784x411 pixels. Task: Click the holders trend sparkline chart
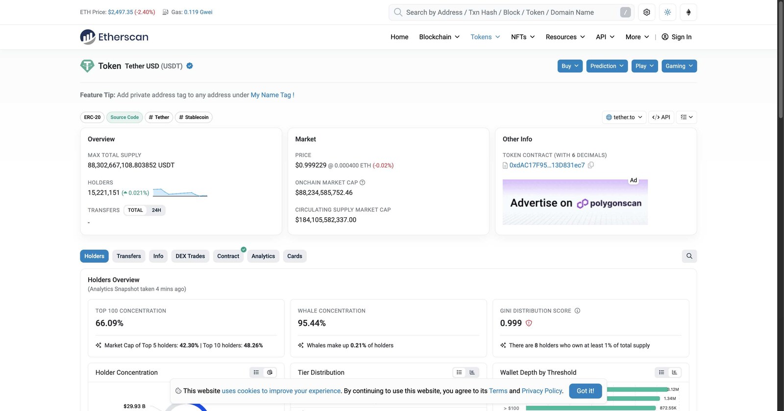coord(180,193)
